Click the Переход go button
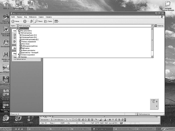Screen dimensions: 175x131 158,26
